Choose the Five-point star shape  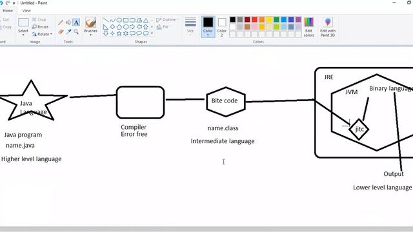click(x=119, y=34)
